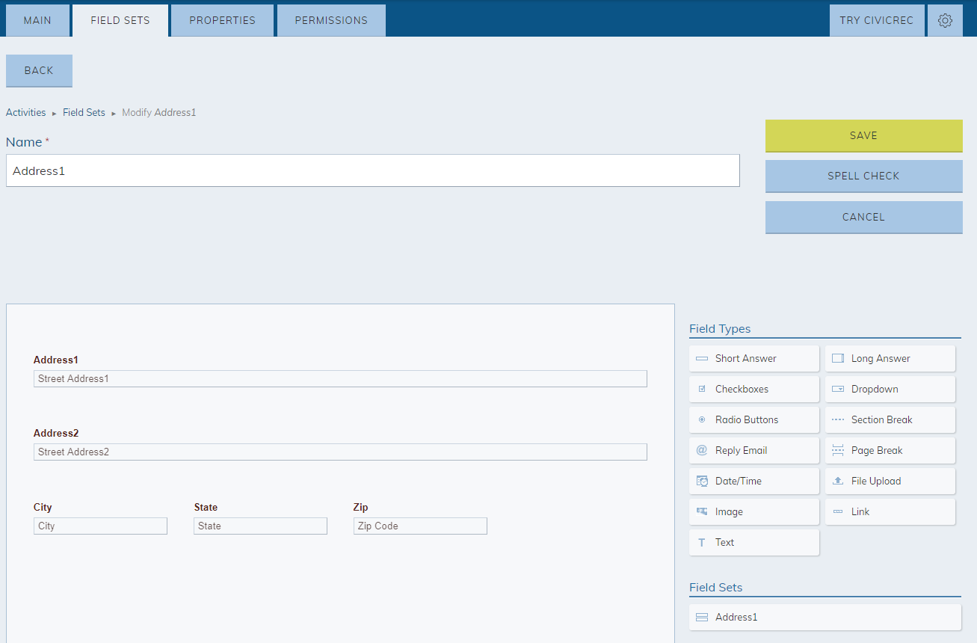977x643 pixels.
Task: Click the City field label
Action: tap(43, 508)
